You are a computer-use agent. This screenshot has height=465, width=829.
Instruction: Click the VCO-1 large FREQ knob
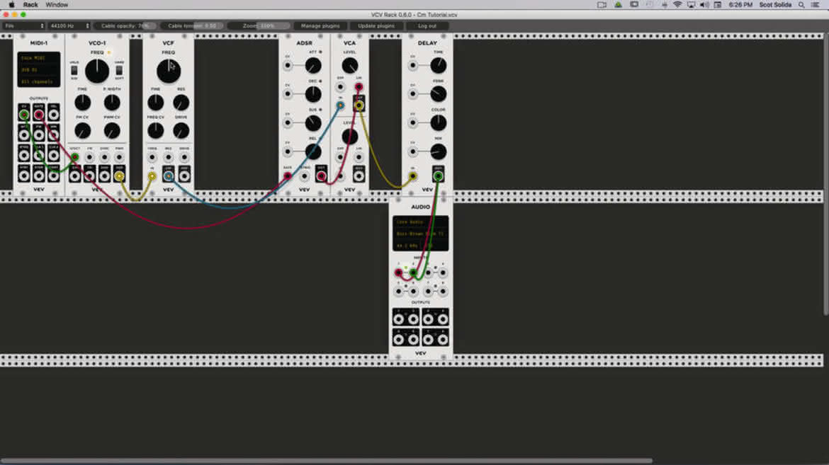pos(97,71)
